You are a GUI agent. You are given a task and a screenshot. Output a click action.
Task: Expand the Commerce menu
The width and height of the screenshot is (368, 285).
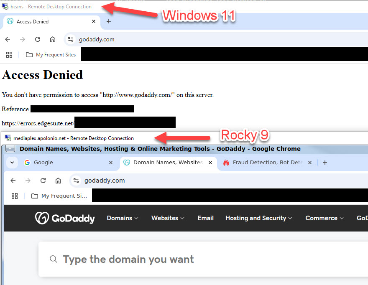click(x=325, y=218)
